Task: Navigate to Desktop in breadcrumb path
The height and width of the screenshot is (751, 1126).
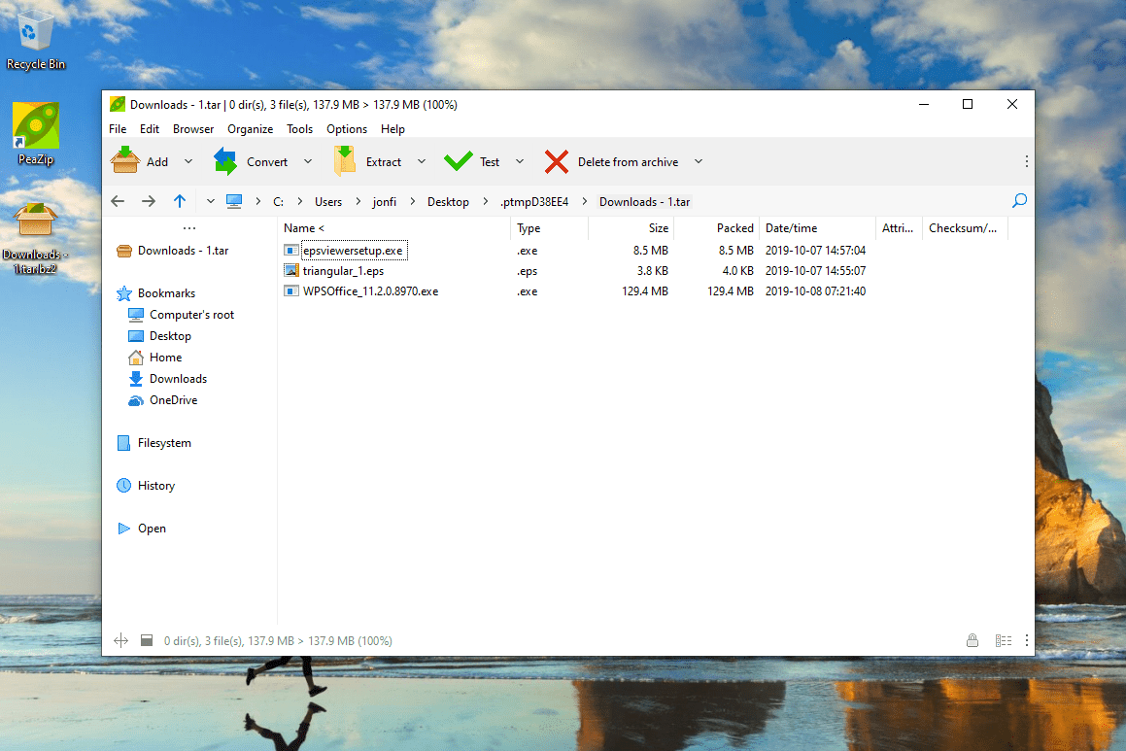Action: point(448,202)
